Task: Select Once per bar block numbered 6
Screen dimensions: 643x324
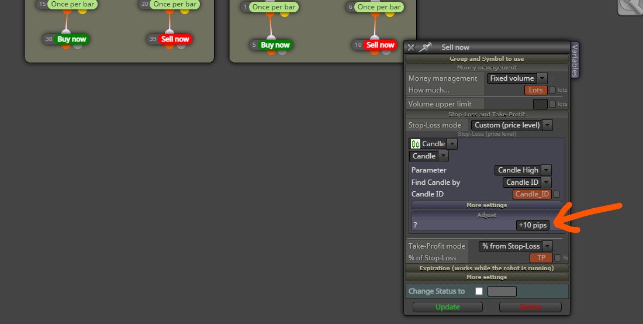Action: click(x=379, y=7)
